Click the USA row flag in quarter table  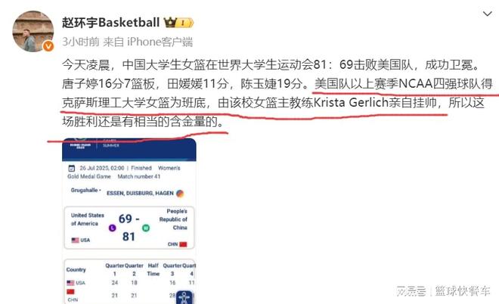70,283
